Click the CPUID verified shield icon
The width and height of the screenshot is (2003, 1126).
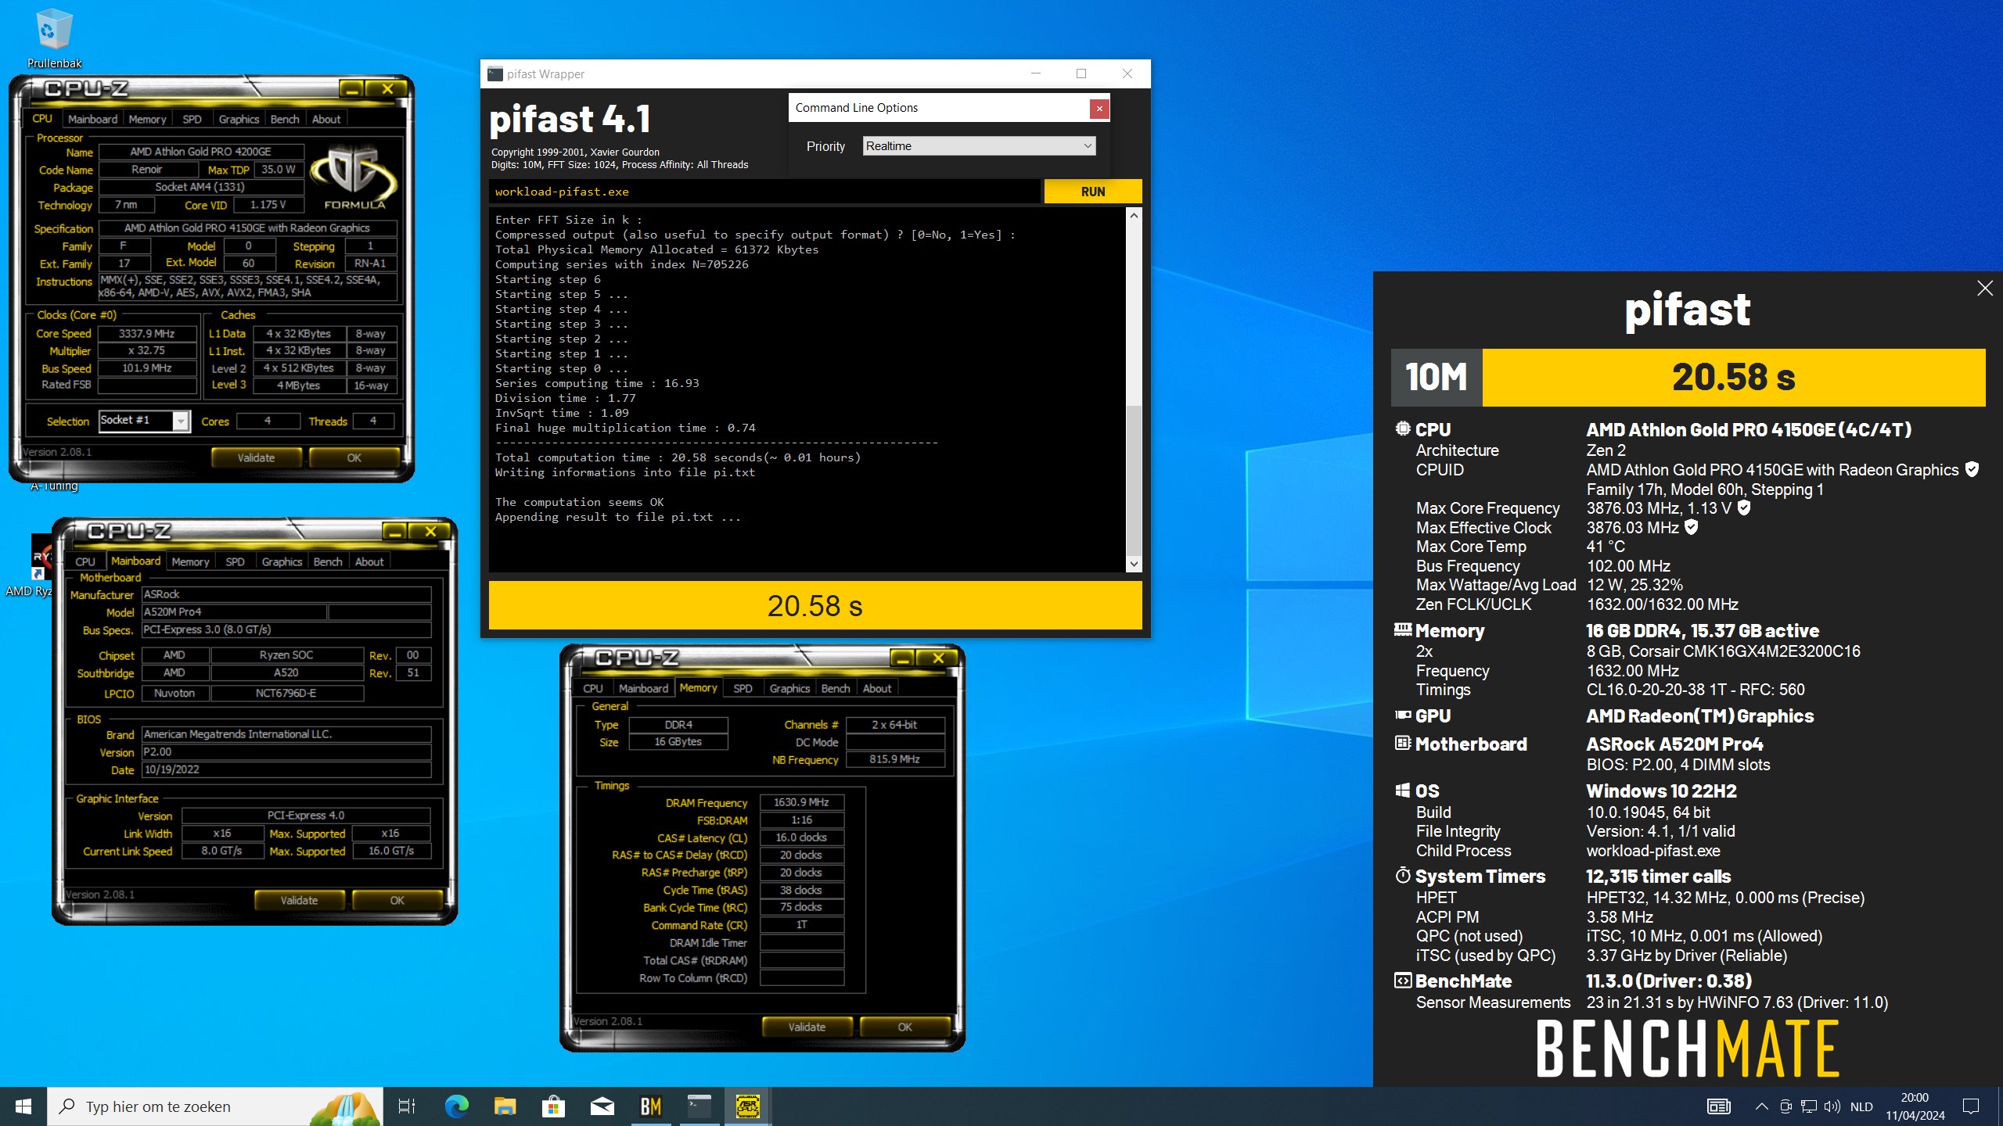click(1972, 469)
